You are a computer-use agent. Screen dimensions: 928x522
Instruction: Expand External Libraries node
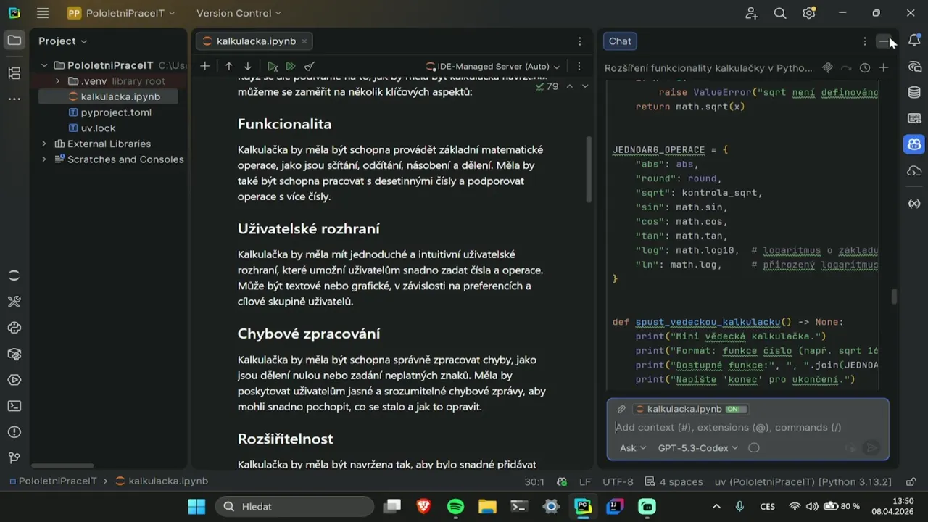44,144
